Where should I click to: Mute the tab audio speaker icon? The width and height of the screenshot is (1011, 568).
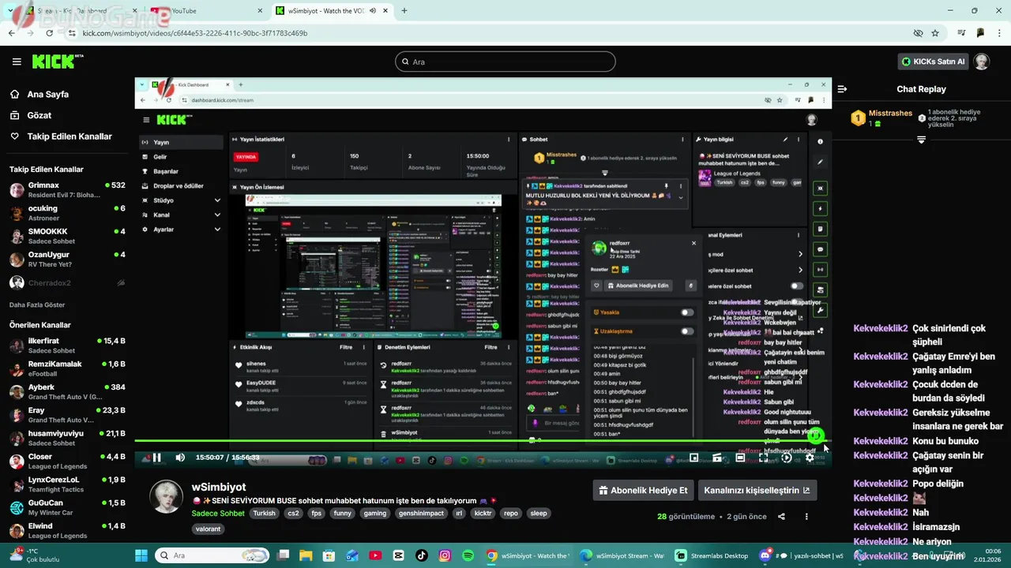(x=372, y=11)
